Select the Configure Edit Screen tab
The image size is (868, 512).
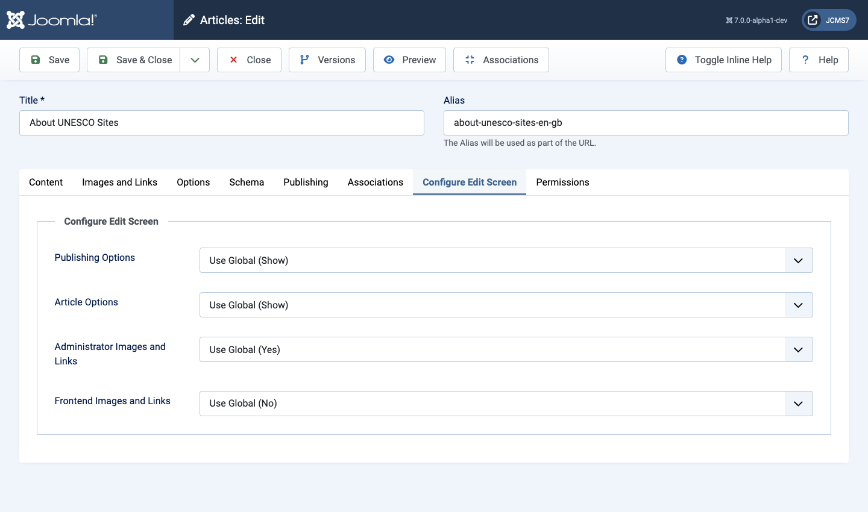click(470, 182)
